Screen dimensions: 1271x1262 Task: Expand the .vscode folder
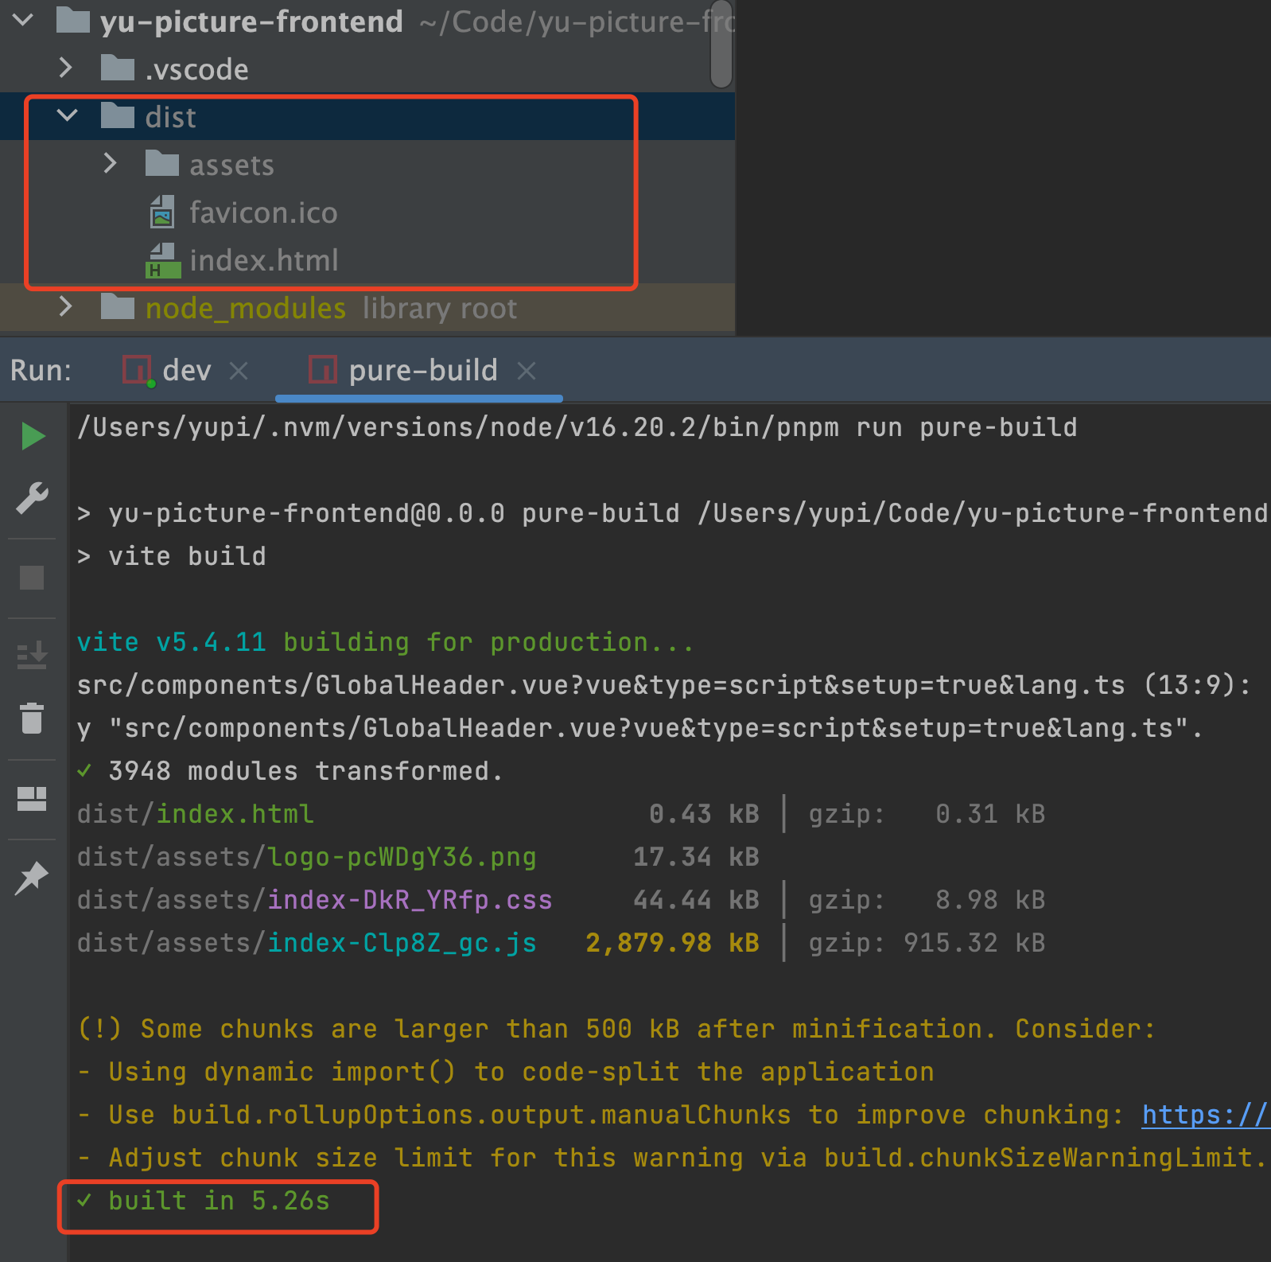[x=66, y=69]
